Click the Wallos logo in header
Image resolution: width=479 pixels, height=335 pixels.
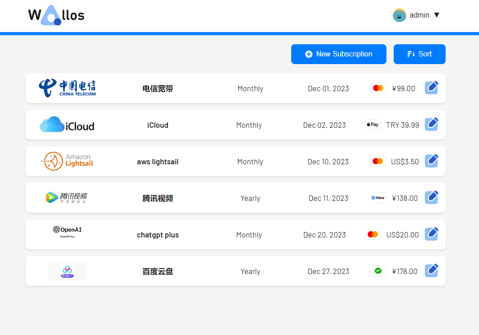pos(56,15)
